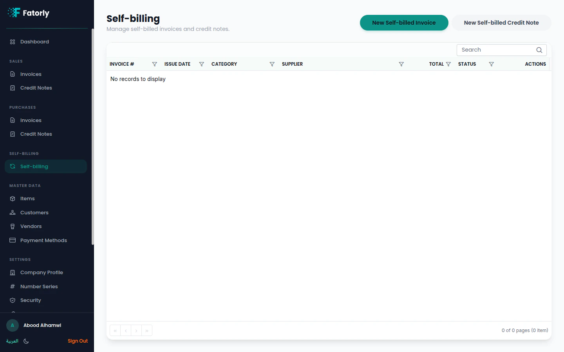This screenshot has height=352, width=564.
Task: Open Company Profile settings
Action: 46,273
